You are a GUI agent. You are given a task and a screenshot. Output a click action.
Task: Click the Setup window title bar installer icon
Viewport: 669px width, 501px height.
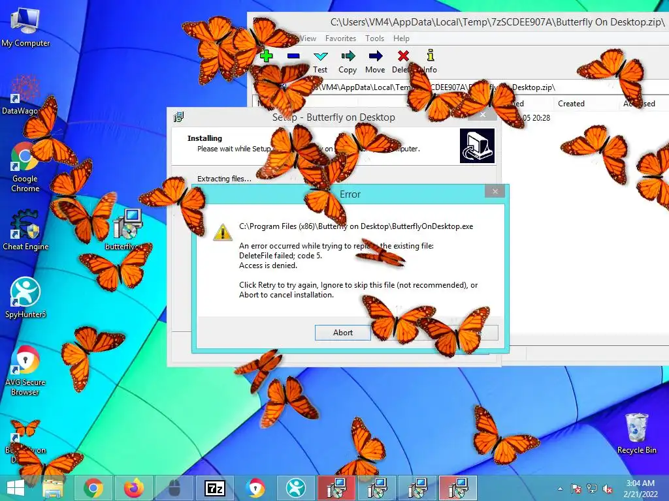(x=179, y=117)
